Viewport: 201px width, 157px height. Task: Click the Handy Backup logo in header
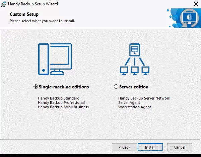pyautogui.click(x=189, y=18)
